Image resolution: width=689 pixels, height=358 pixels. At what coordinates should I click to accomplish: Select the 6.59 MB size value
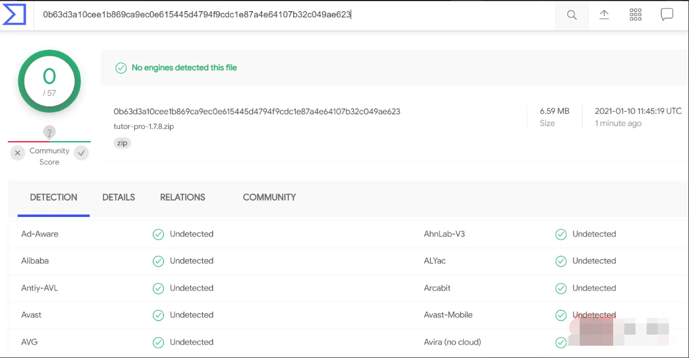pyautogui.click(x=555, y=112)
